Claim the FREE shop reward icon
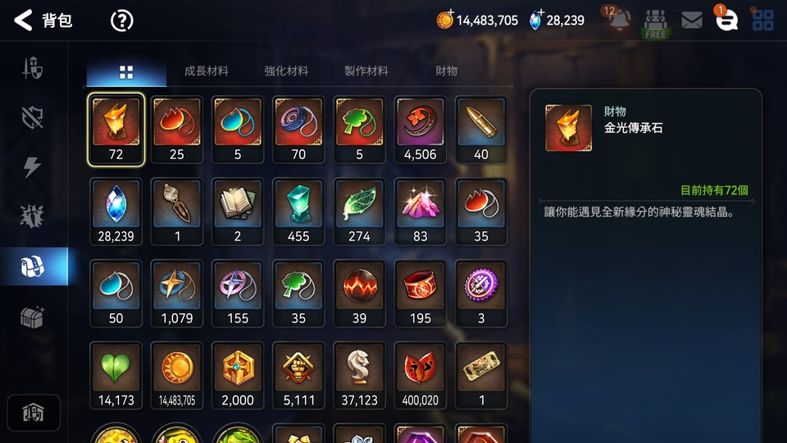This screenshot has width=787, height=443. 656,24
